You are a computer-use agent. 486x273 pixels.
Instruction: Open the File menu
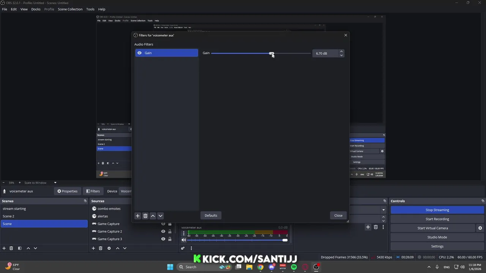tap(5, 9)
